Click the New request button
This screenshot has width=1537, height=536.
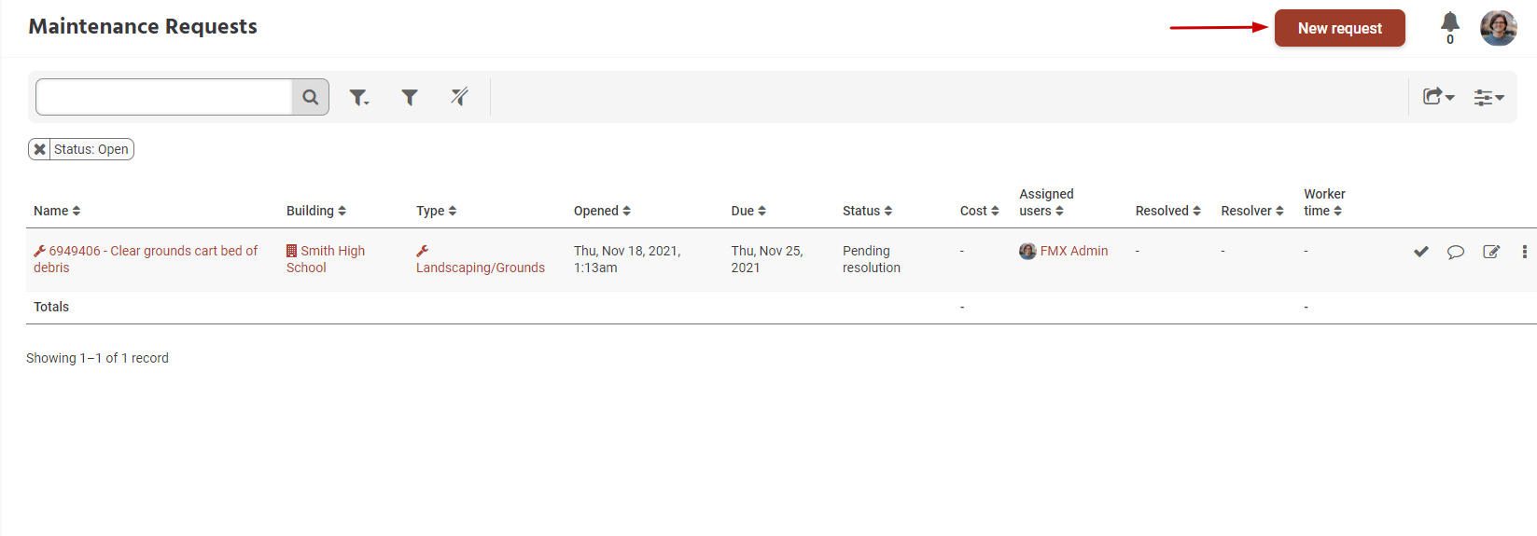[x=1339, y=28]
